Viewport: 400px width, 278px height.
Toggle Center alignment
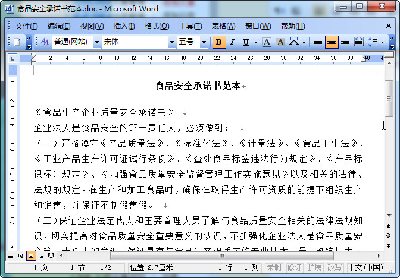click(x=332, y=42)
